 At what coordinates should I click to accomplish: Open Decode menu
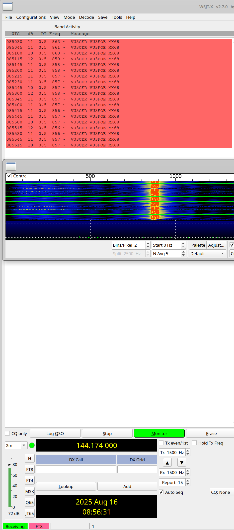point(86,17)
